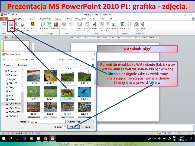Select Dokumenty in the navigation tree
This screenshot has height=146, width=195.
(x=12, y=75)
